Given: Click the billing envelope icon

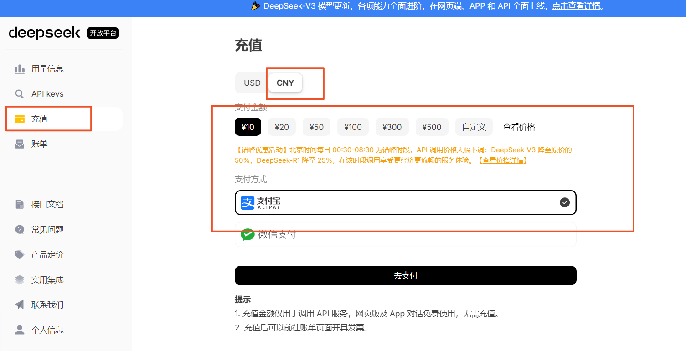Looking at the screenshot, I should tap(20, 144).
